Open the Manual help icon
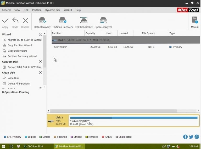The width and height of the screenshot is (201, 149). 195,20
